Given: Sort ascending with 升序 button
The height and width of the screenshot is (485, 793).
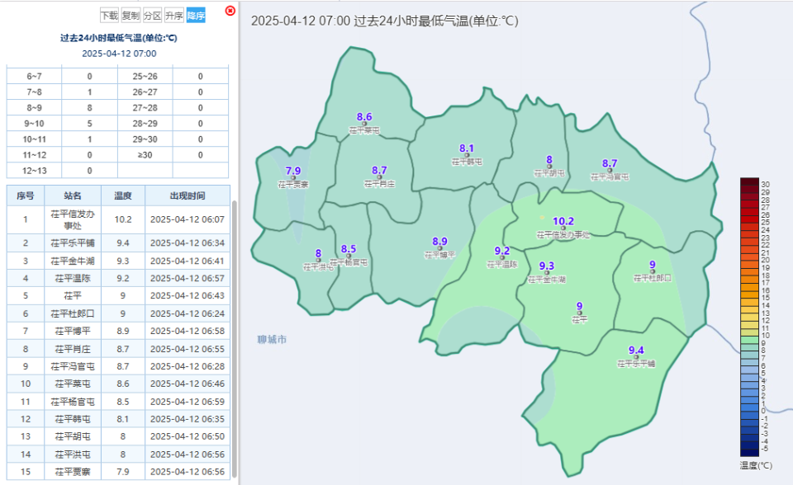Looking at the screenshot, I should (174, 16).
